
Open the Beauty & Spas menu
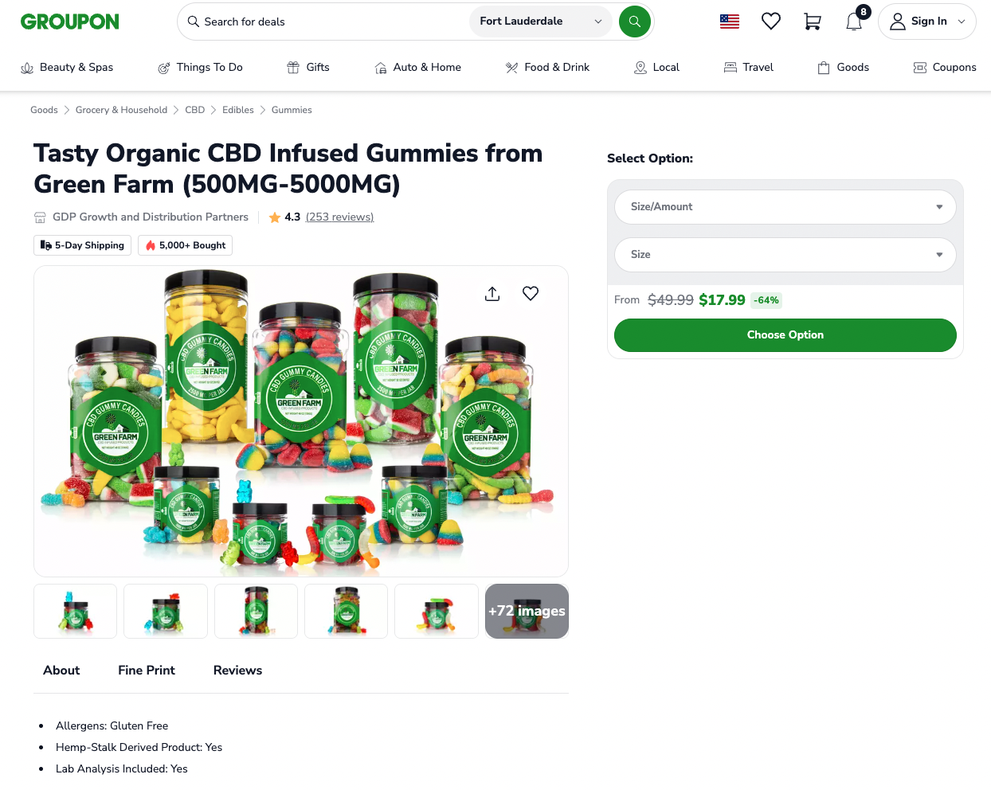[67, 68]
